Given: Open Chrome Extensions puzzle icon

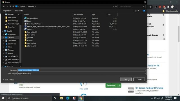Looking at the screenshot, I should pyautogui.click(x=168, y=7).
